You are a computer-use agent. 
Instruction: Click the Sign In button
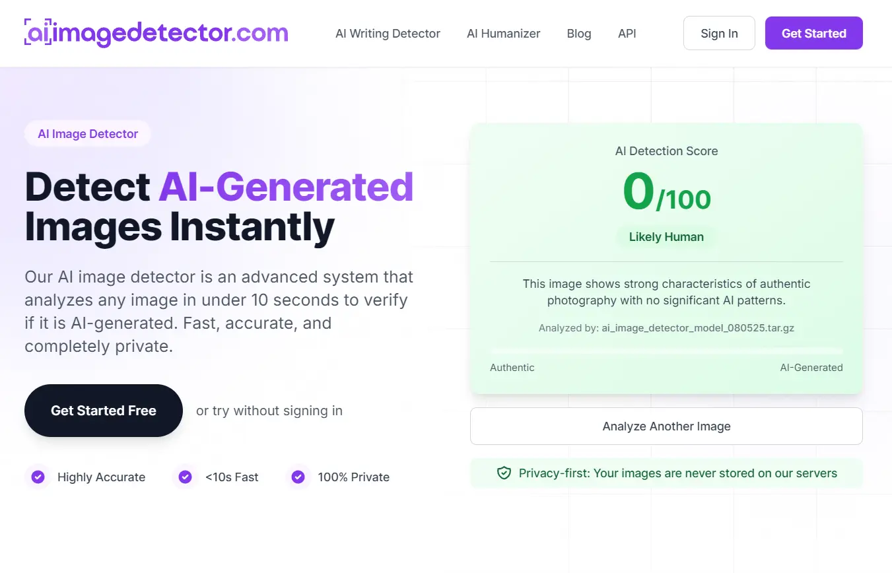click(x=719, y=32)
